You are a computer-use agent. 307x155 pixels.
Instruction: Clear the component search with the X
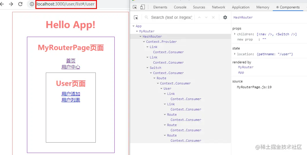(213, 17)
